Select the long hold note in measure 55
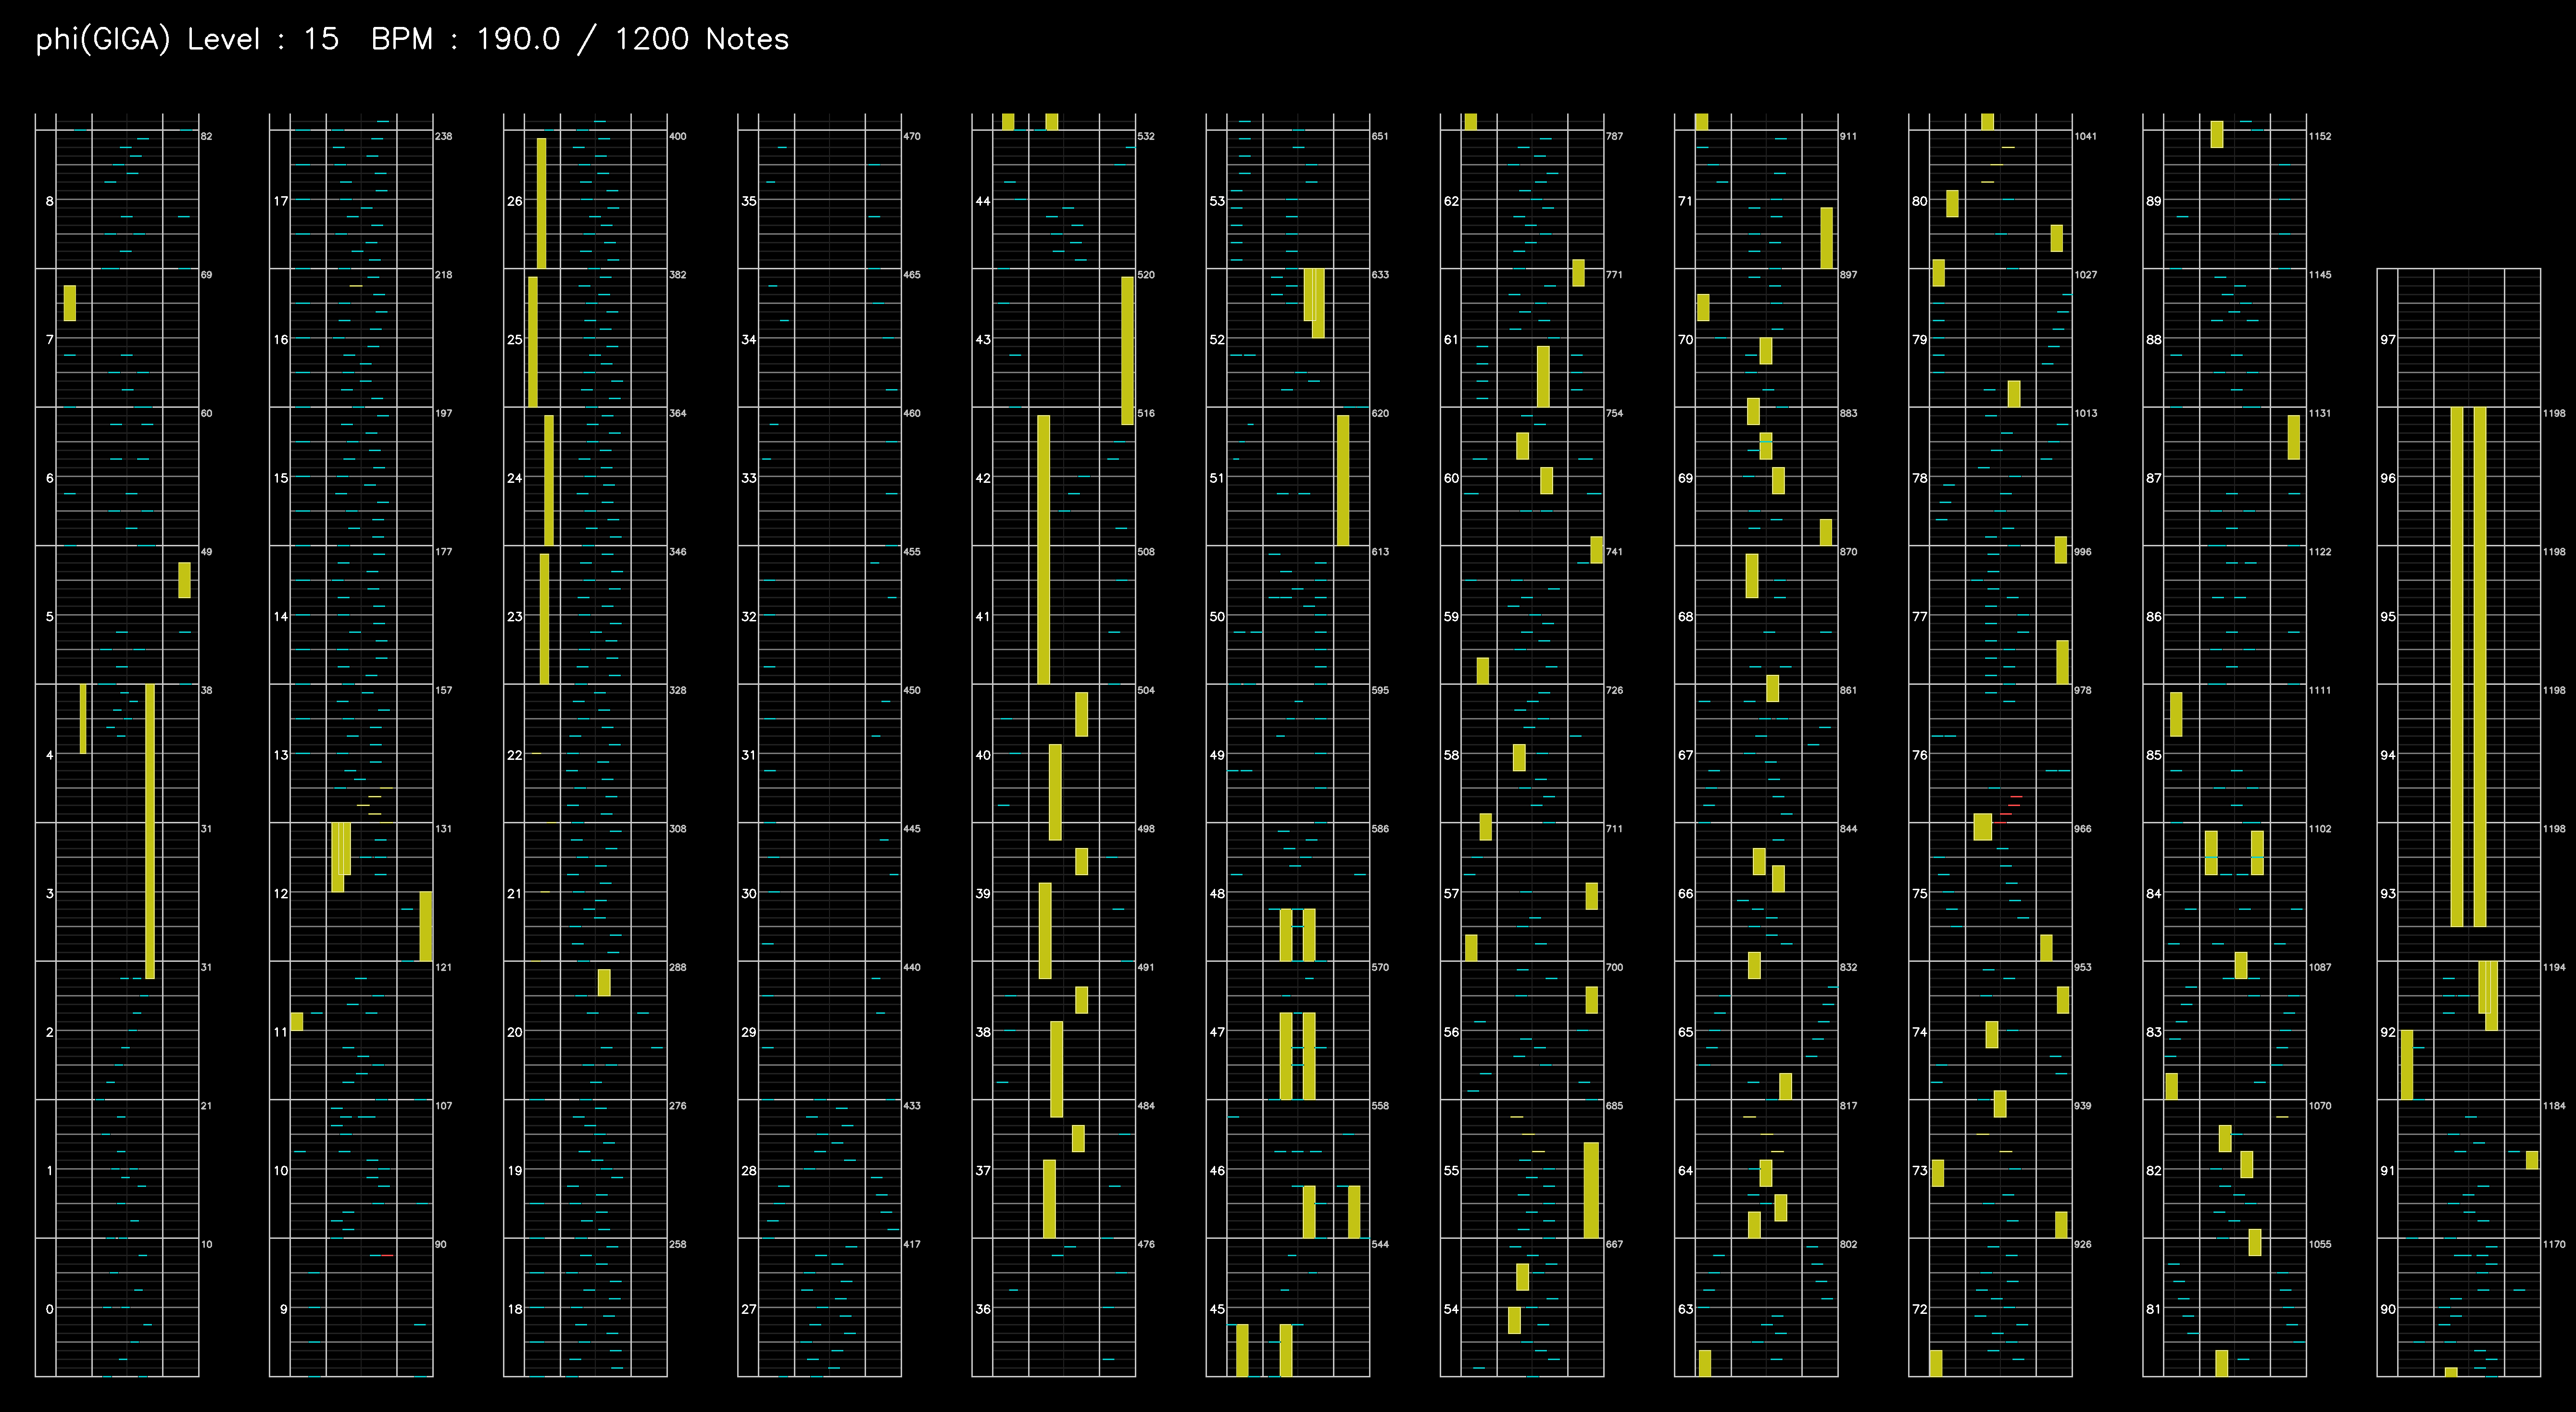 1591,1190
